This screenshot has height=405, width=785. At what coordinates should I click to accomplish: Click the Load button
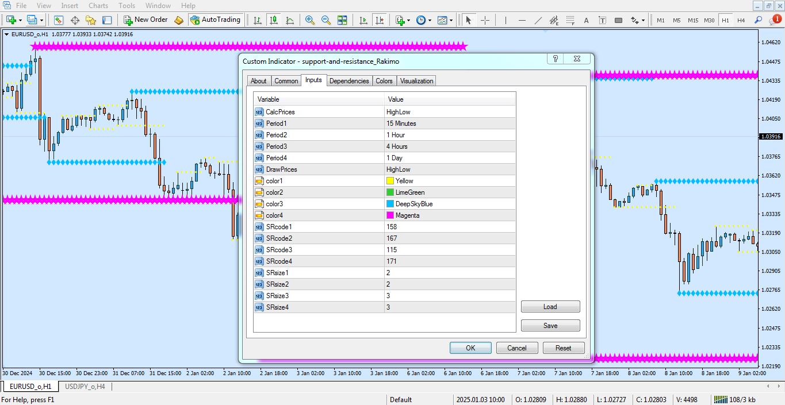tap(550, 306)
